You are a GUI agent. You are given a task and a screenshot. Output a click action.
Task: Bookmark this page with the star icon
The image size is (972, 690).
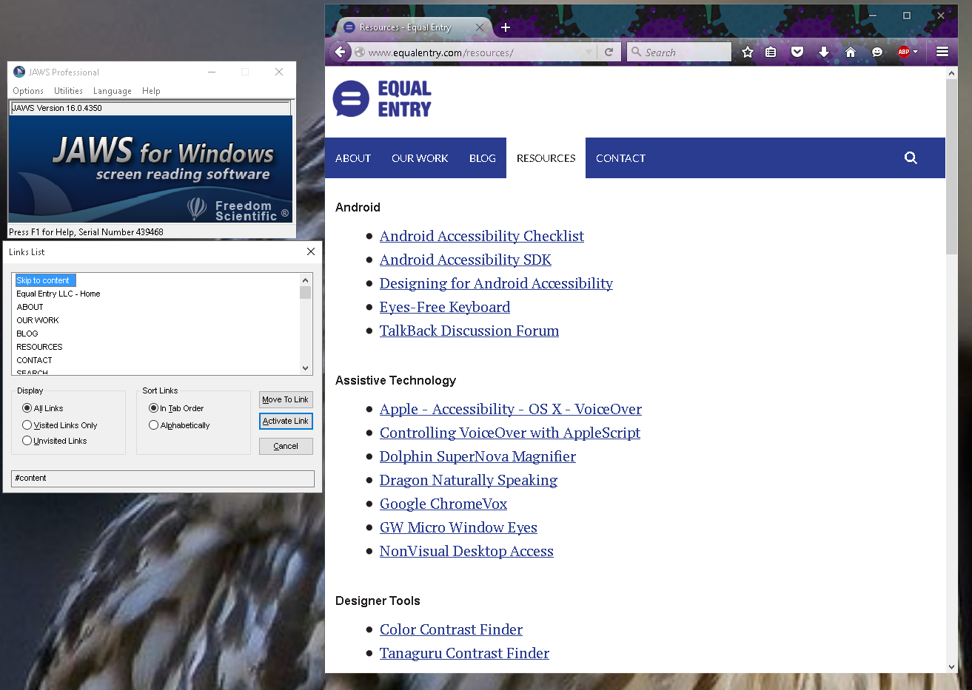[748, 52]
